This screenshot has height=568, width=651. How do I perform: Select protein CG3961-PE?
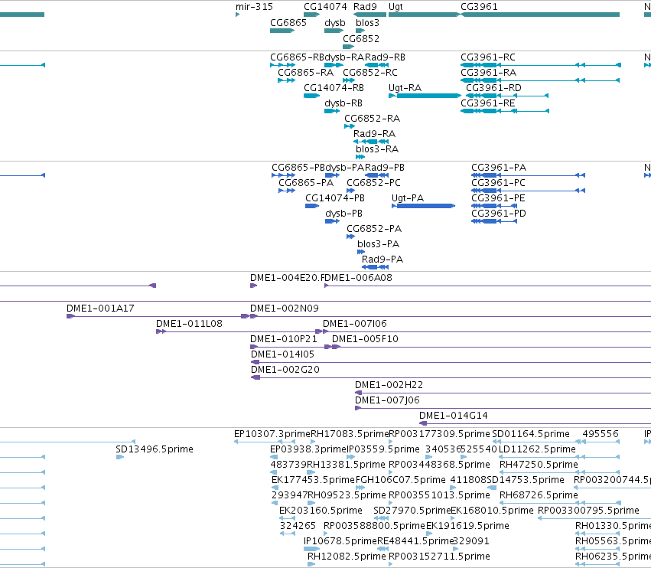(x=498, y=198)
